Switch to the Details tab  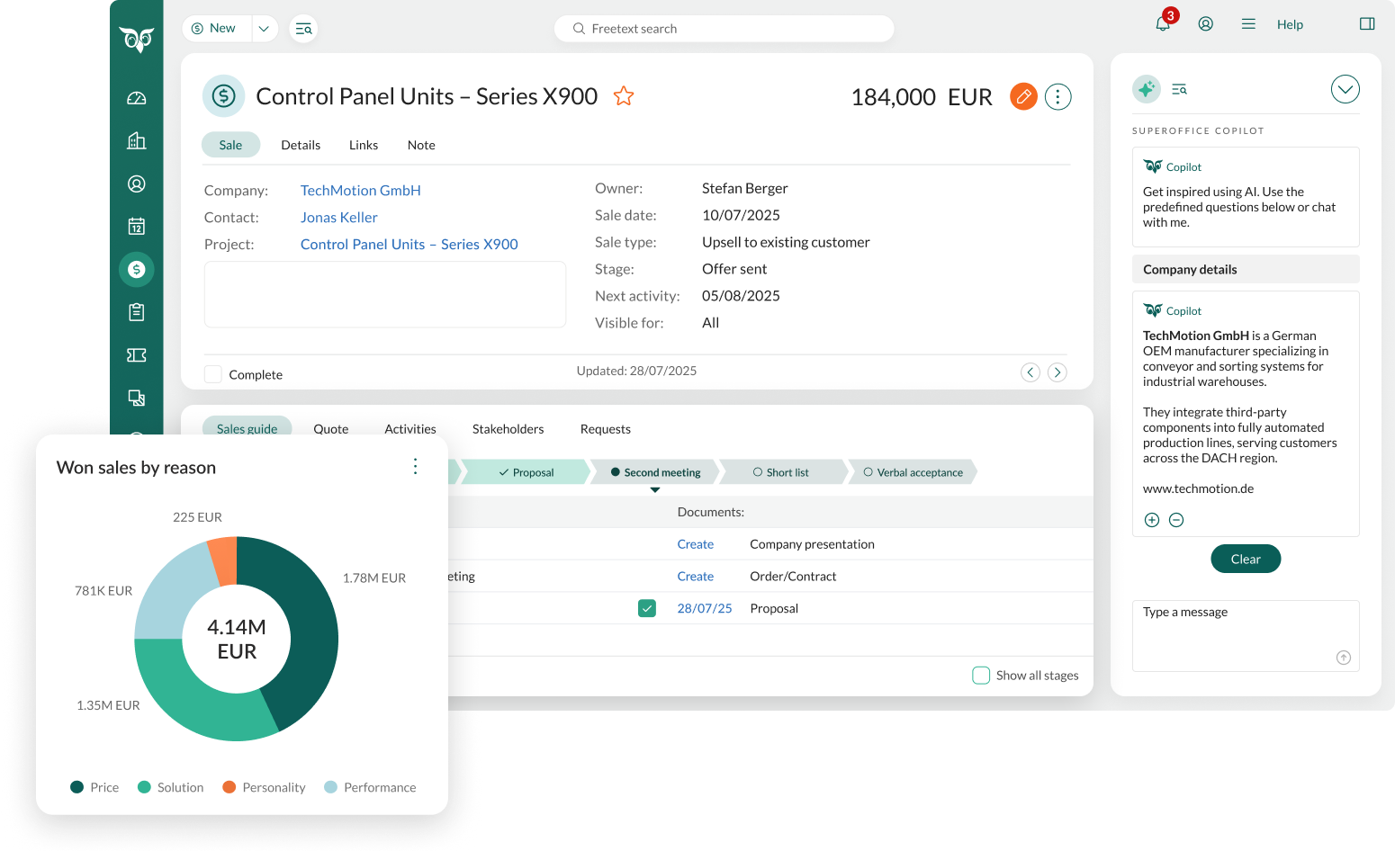[301, 145]
